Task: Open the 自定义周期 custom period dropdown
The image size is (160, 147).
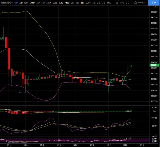Action: 6,3
